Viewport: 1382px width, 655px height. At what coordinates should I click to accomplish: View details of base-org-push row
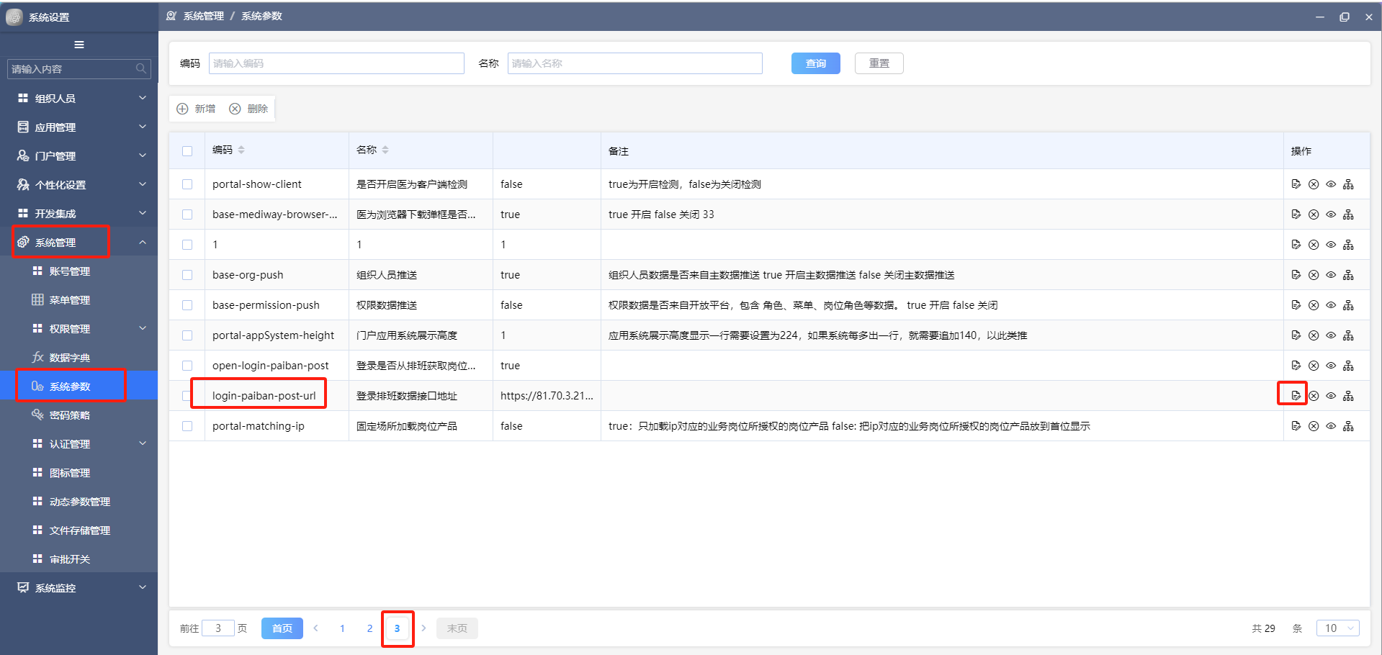tap(1331, 275)
